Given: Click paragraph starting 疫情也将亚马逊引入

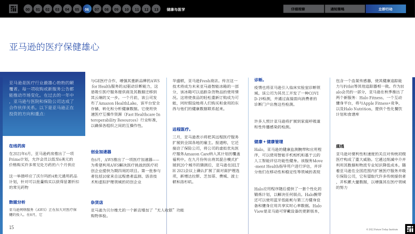Looking at the screenshot, I should 287,96.
